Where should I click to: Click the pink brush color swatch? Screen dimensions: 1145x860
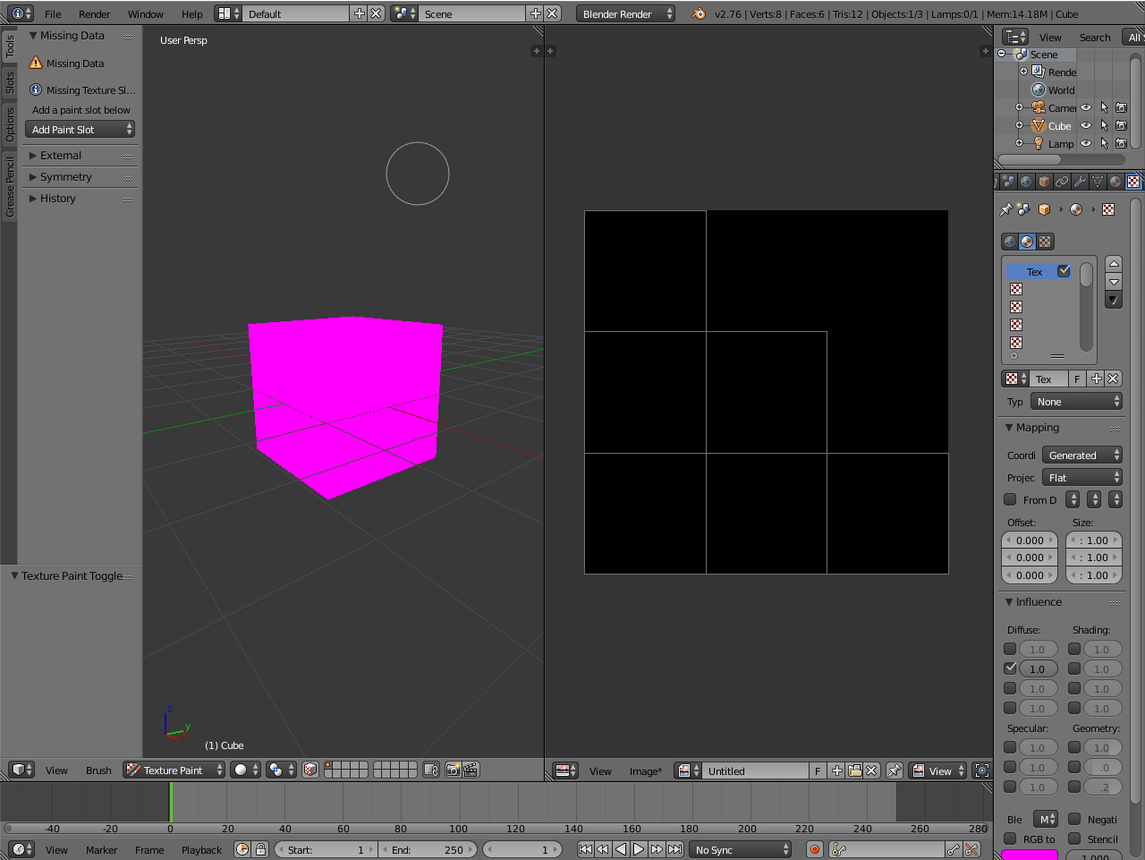(1030, 855)
